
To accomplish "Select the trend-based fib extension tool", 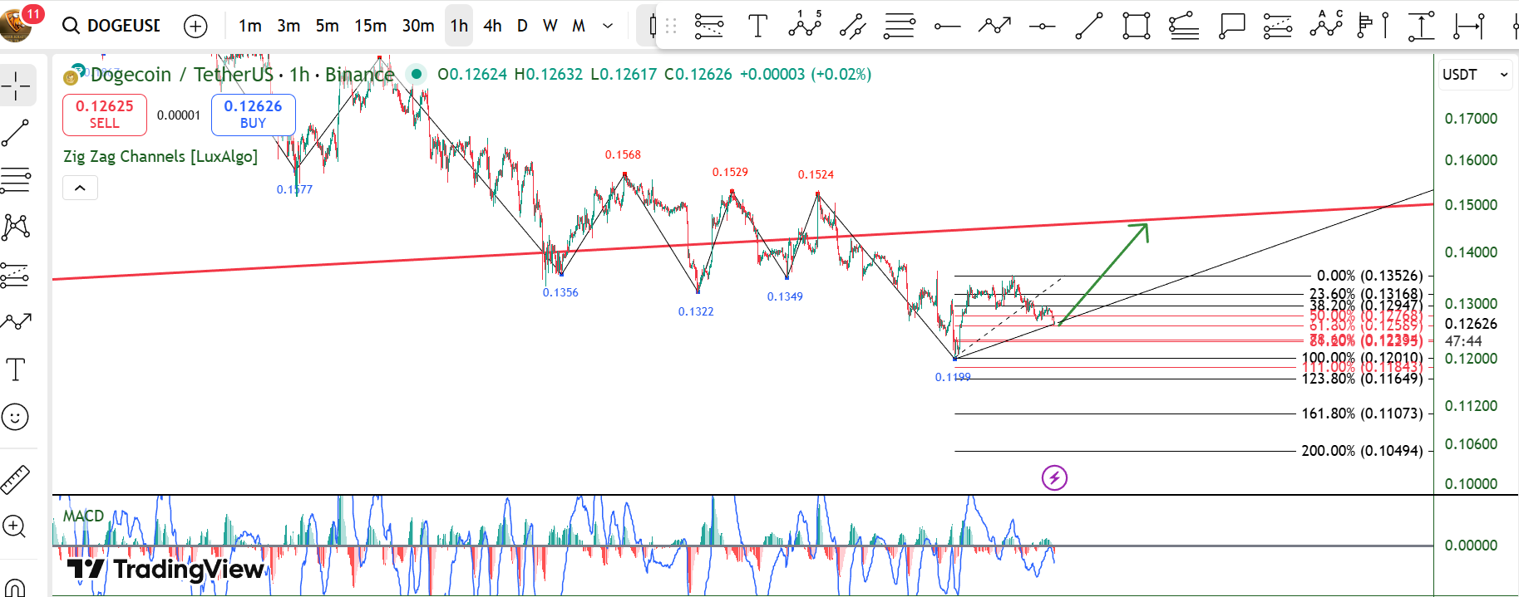I will (x=1184, y=26).
